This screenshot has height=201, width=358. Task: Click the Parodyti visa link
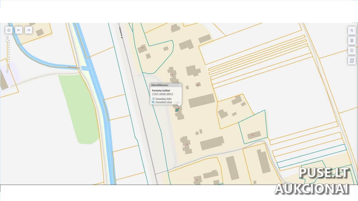pyautogui.click(x=164, y=102)
